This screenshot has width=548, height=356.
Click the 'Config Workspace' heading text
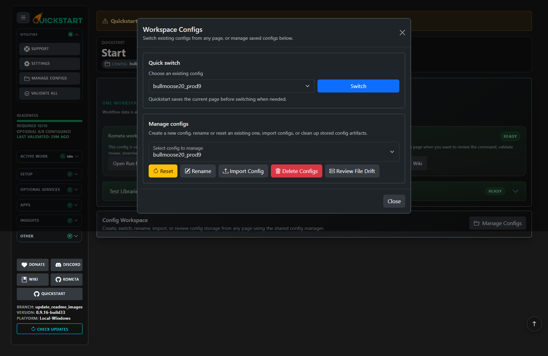125,220
